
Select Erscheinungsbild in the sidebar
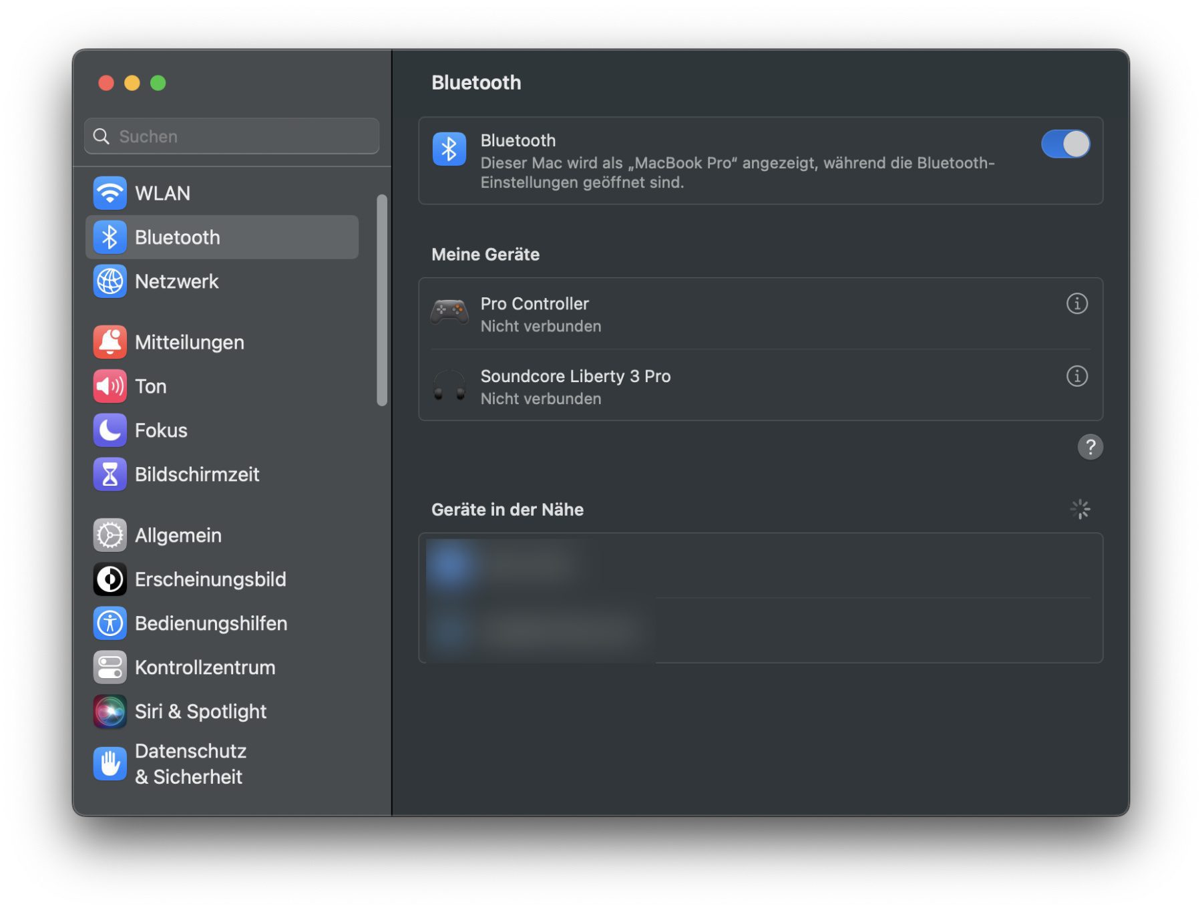[210, 579]
